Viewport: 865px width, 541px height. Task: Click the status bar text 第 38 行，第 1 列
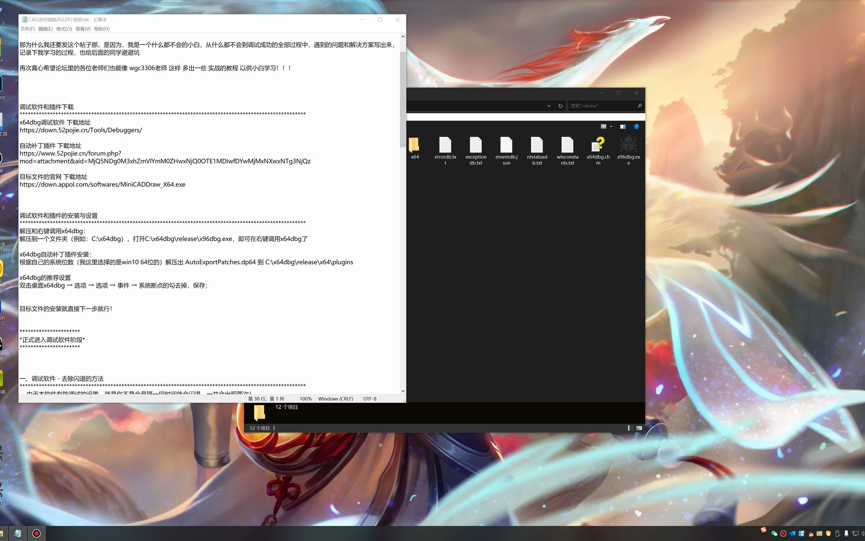click(266, 398)
